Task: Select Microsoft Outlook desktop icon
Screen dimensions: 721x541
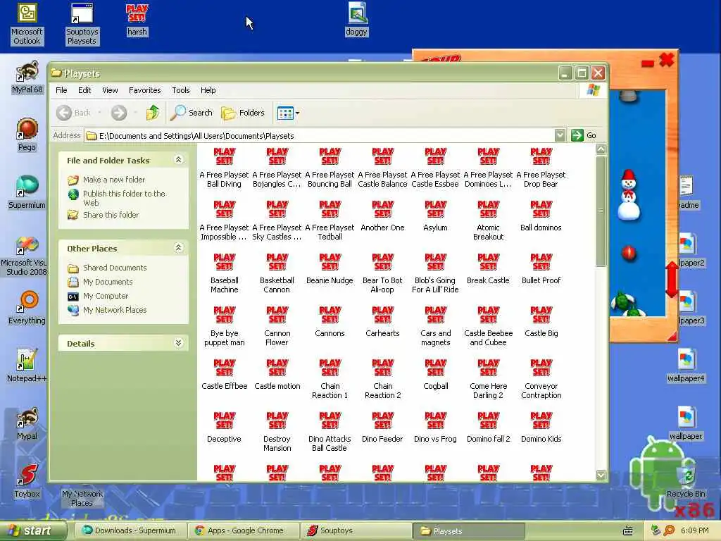Action: 27,24
